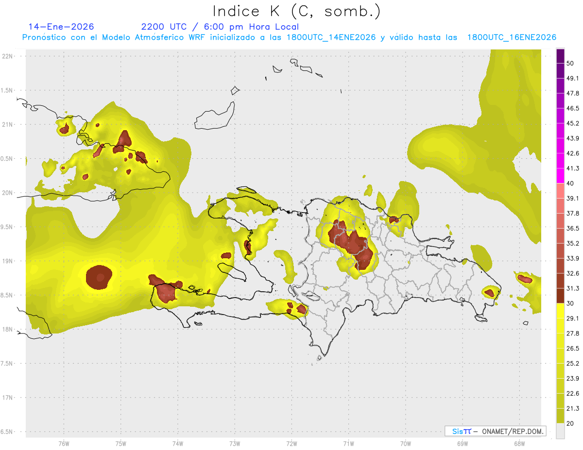Click the 74W longitude axis label

[177, 444]
